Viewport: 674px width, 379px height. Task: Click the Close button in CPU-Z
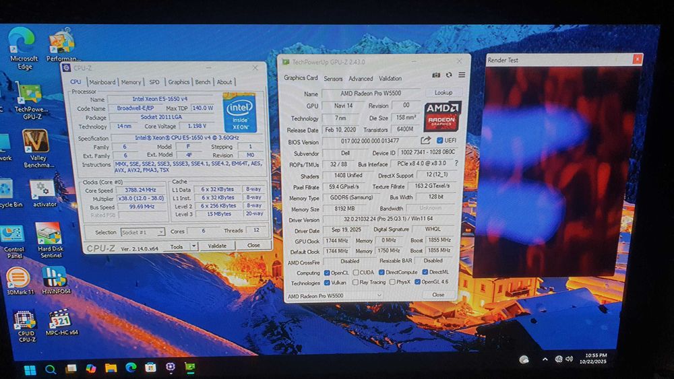(253, 245)
